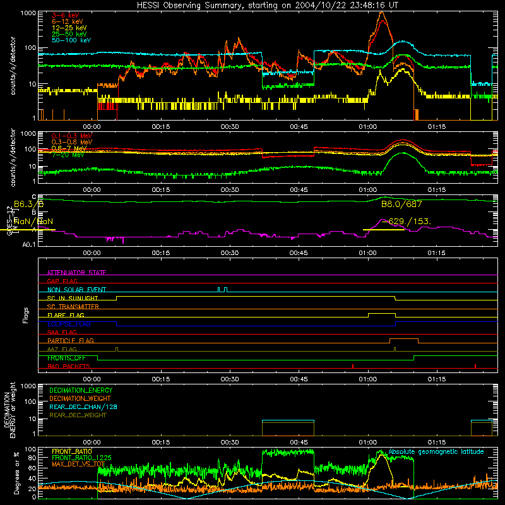
Task: Select the '12-25 keV' legend label
Action: point(69,28)
